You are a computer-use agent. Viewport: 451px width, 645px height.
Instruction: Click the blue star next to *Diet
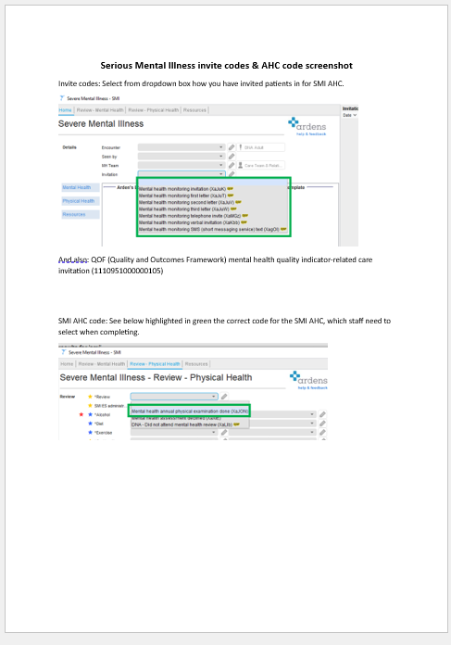[90, 424]
